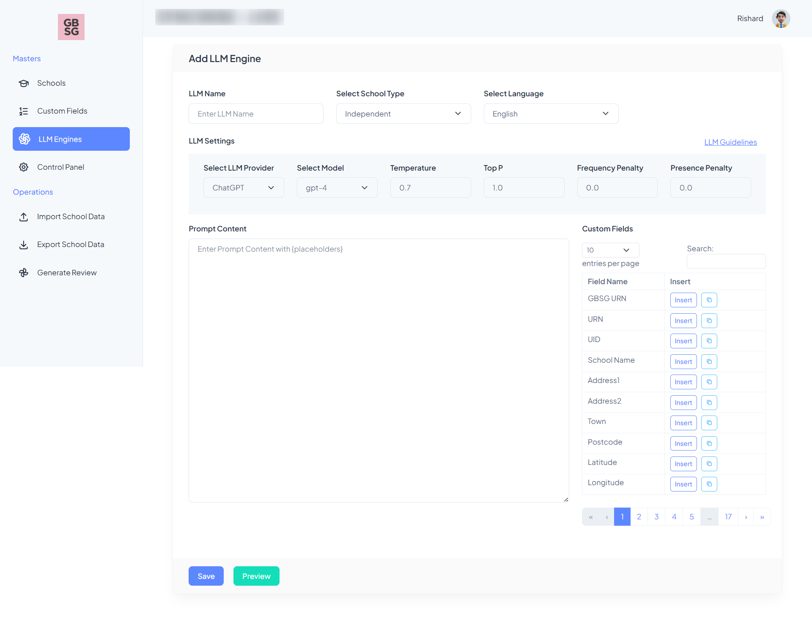Viewport: 812px width, 622px height.
Task: Click the Frequency Penalty field
Action: pyautogui.click(x=617, y=187)
